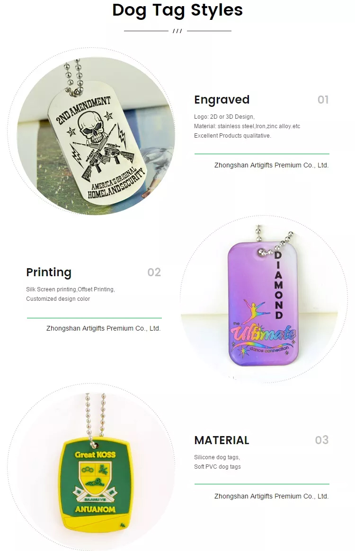Click the triple slash divider under heading
The height and width of the screenshot is (551, 355).
[177, 31]
